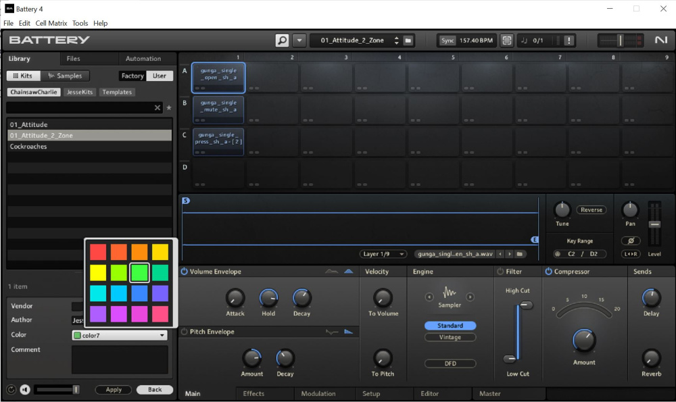This screenshot has width=676, height=402.
Task: Click the magnifier browser icon in header
Action: click(x=282, y=41)
